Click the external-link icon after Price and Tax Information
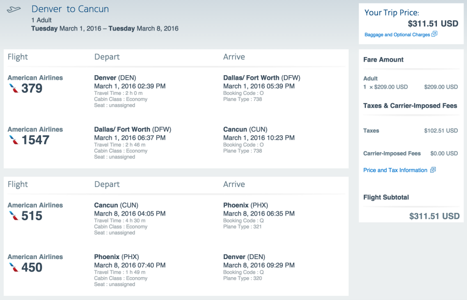The height and width of the screenshot is (300, 467). [433, 170]
